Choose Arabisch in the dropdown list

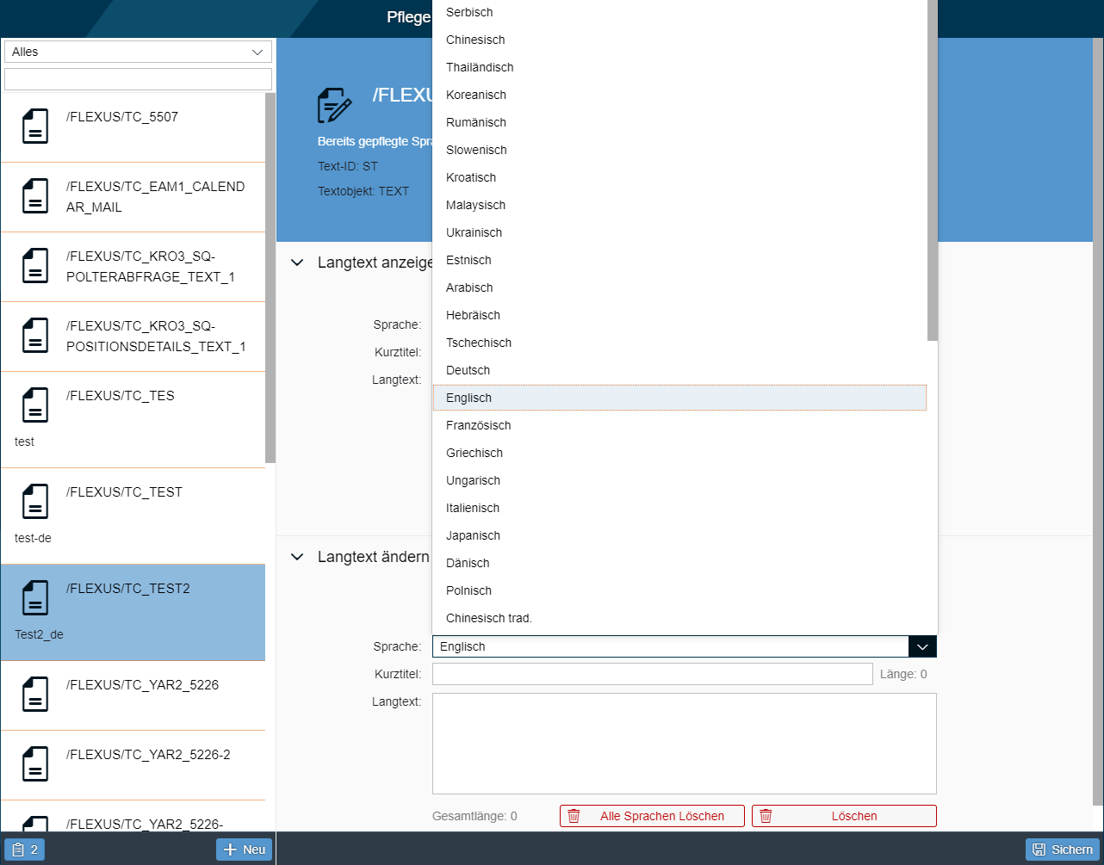tap(679, 287)
